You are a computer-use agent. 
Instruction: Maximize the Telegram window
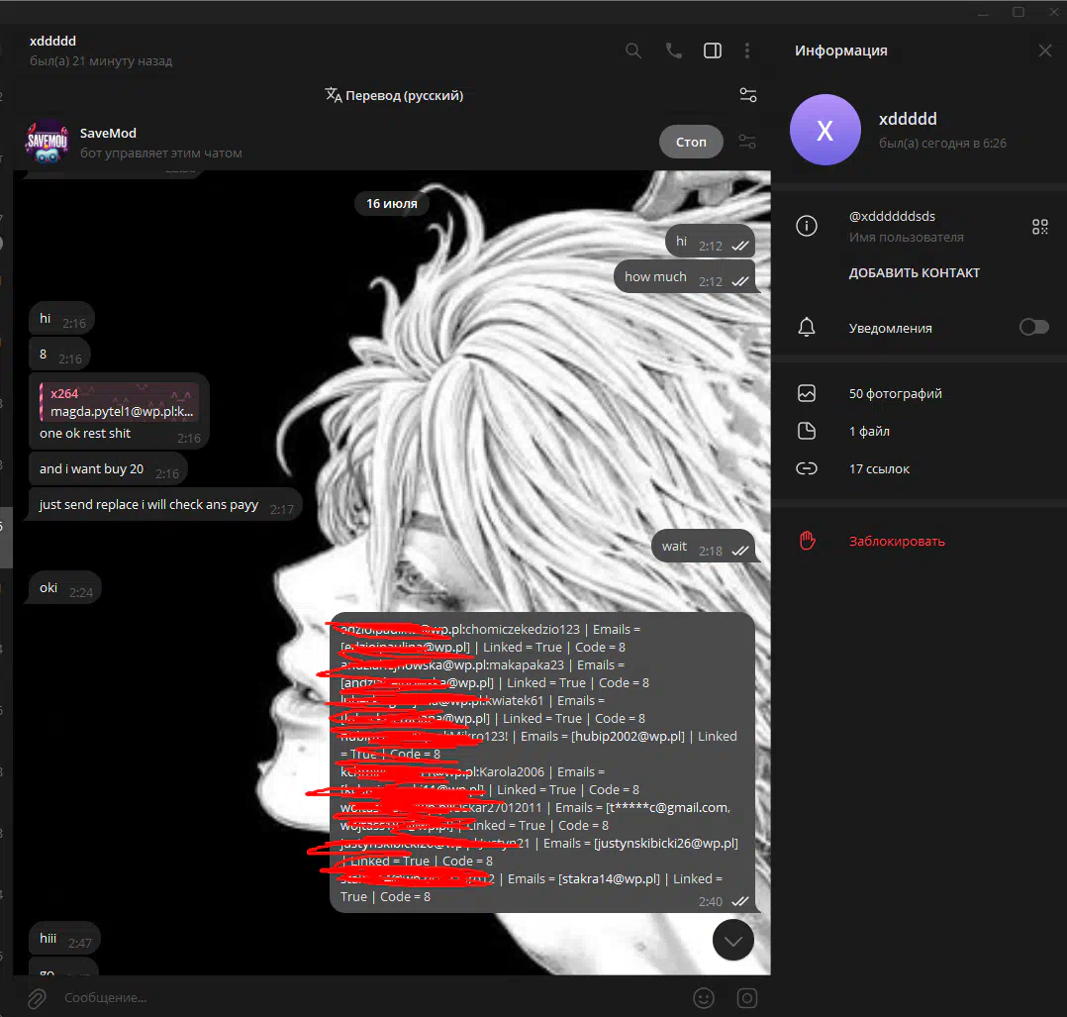[1018, 12]
